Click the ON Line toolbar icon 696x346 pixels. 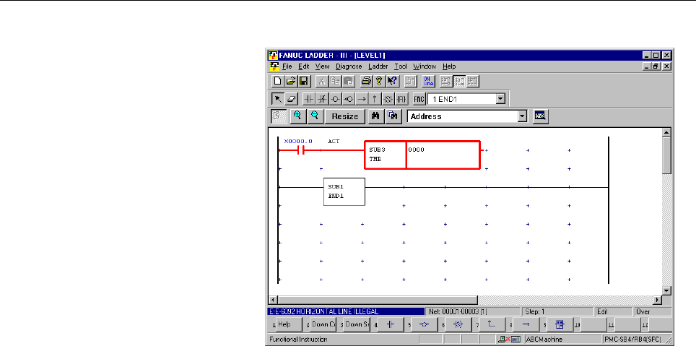[428, 81]
